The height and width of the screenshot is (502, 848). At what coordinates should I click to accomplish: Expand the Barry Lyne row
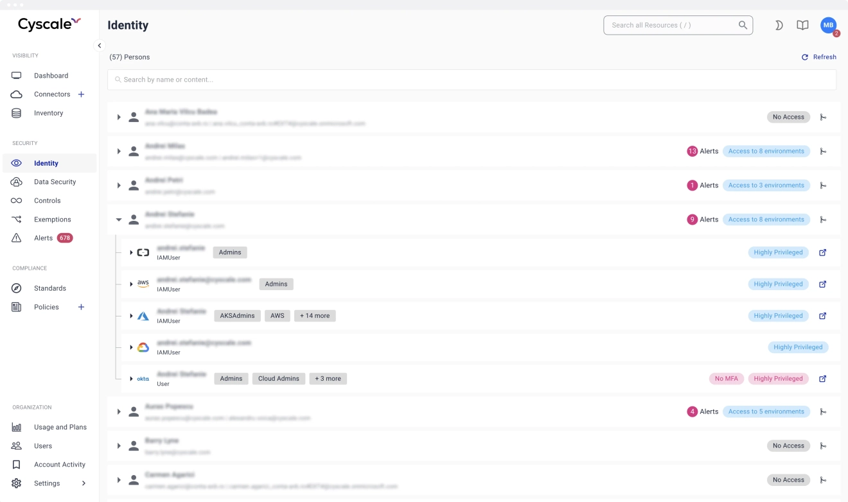[118, 446]
